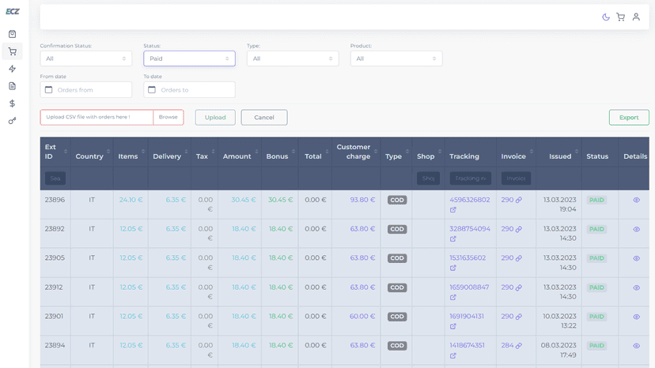The image size is (655, 368).
Task: Click customer charge 60.00 € value
Action: tap(362, 316)
